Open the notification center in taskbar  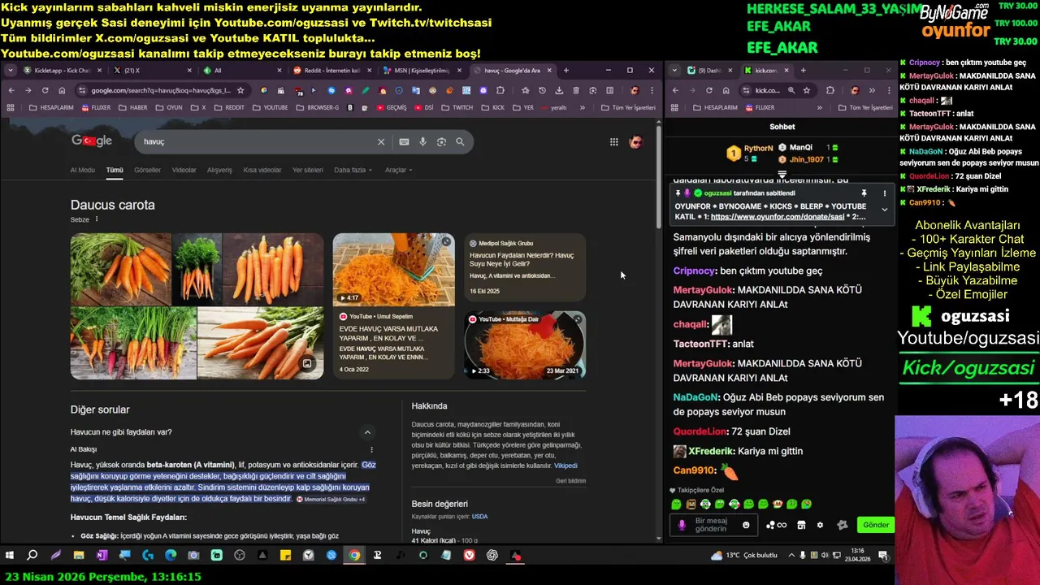click(x=883, y=556)
